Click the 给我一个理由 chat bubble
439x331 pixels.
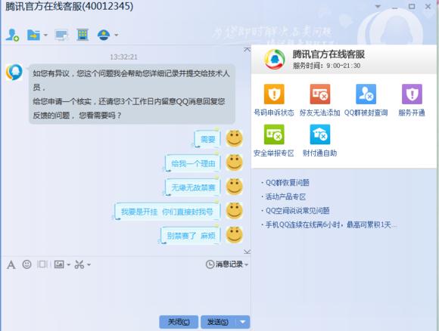[x=192, y=163]
